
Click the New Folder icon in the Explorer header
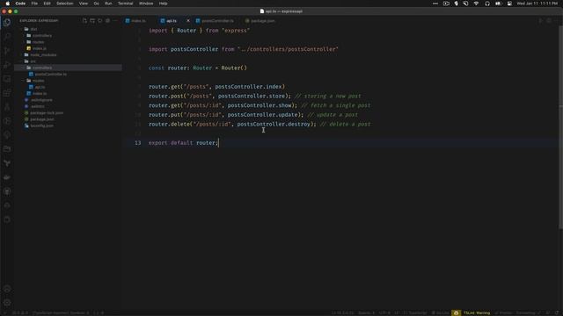tap(92, 21)
